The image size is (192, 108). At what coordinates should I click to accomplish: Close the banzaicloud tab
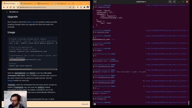click(52, 4)
